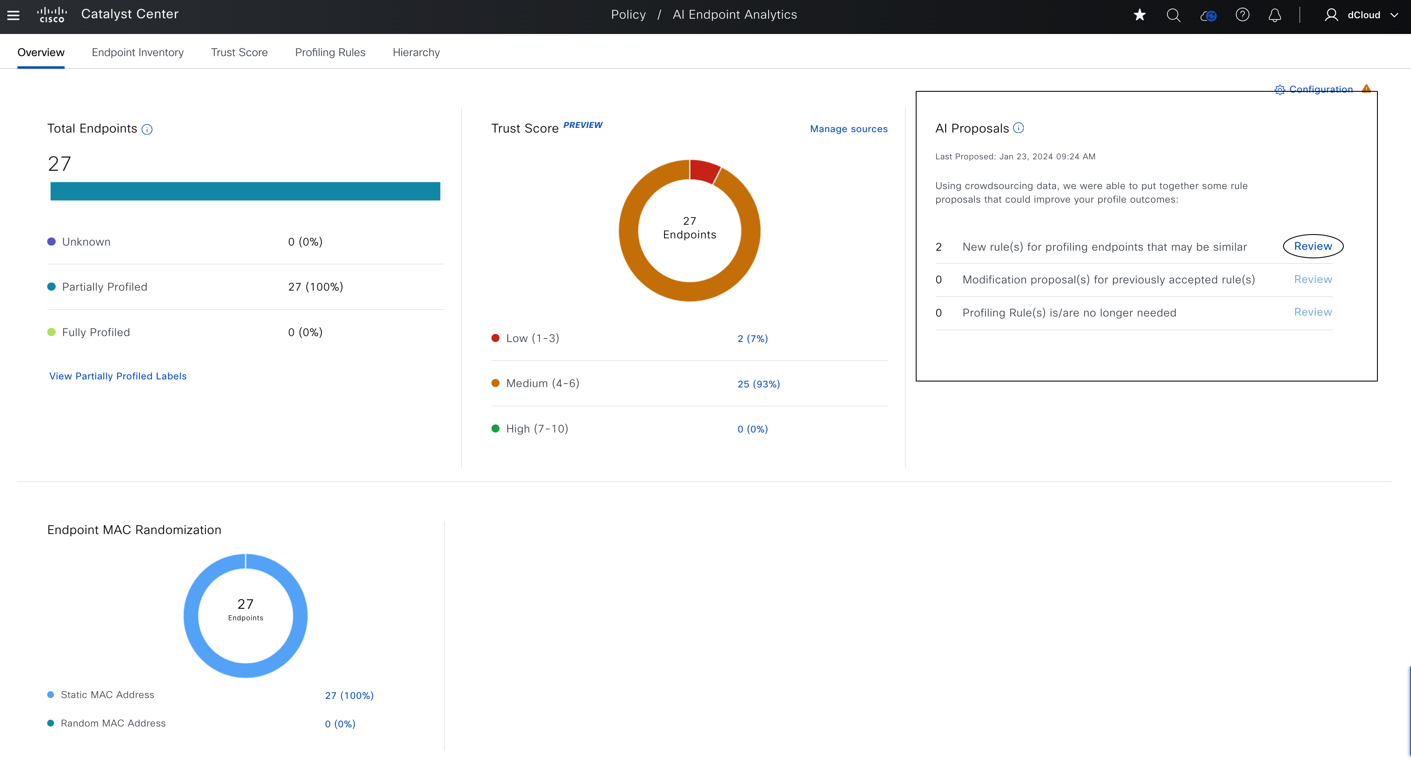Click the Fully Profiled value 0 (0%)
1411x783 pixels.
coord(305,332)
